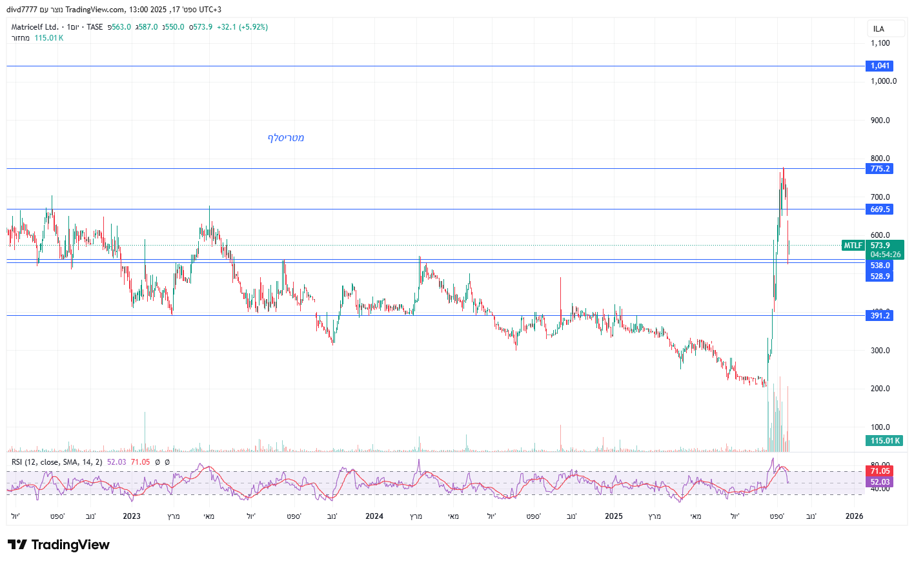
Task: Click the מחזור volume indicator legend
Action: tap(21, 38)
